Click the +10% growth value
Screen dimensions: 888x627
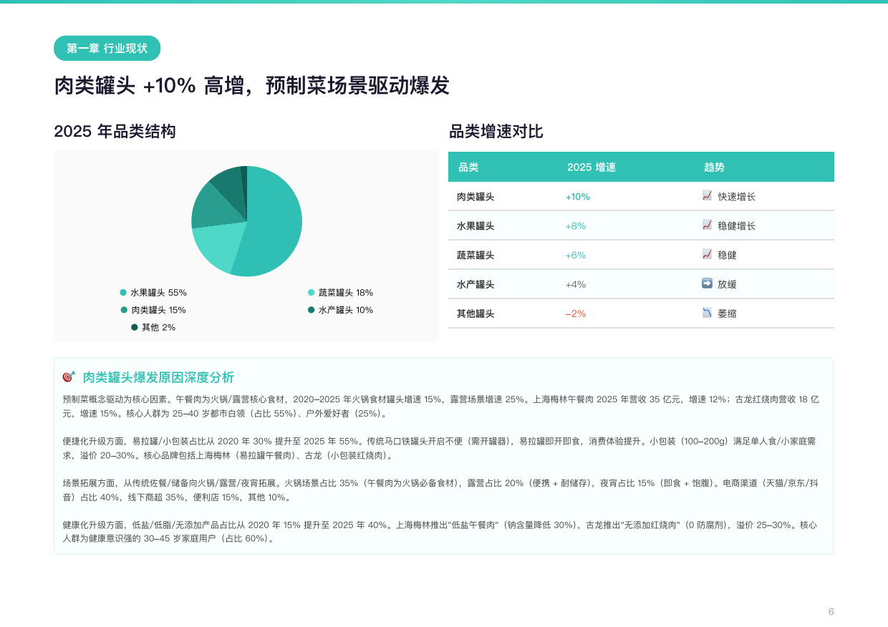(577, 197)
